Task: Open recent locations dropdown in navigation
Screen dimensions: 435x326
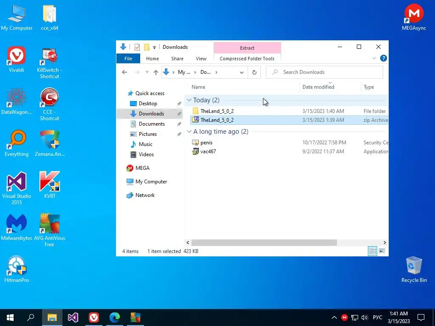Action: click(147, 72)
